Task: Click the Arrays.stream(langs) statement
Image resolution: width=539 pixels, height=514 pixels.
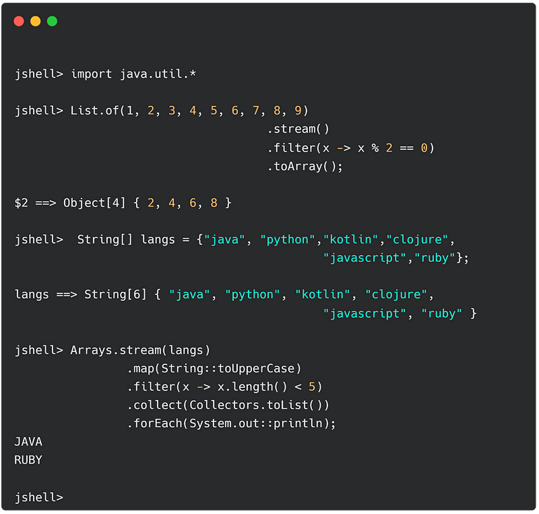Action: (x=140, y=350)
